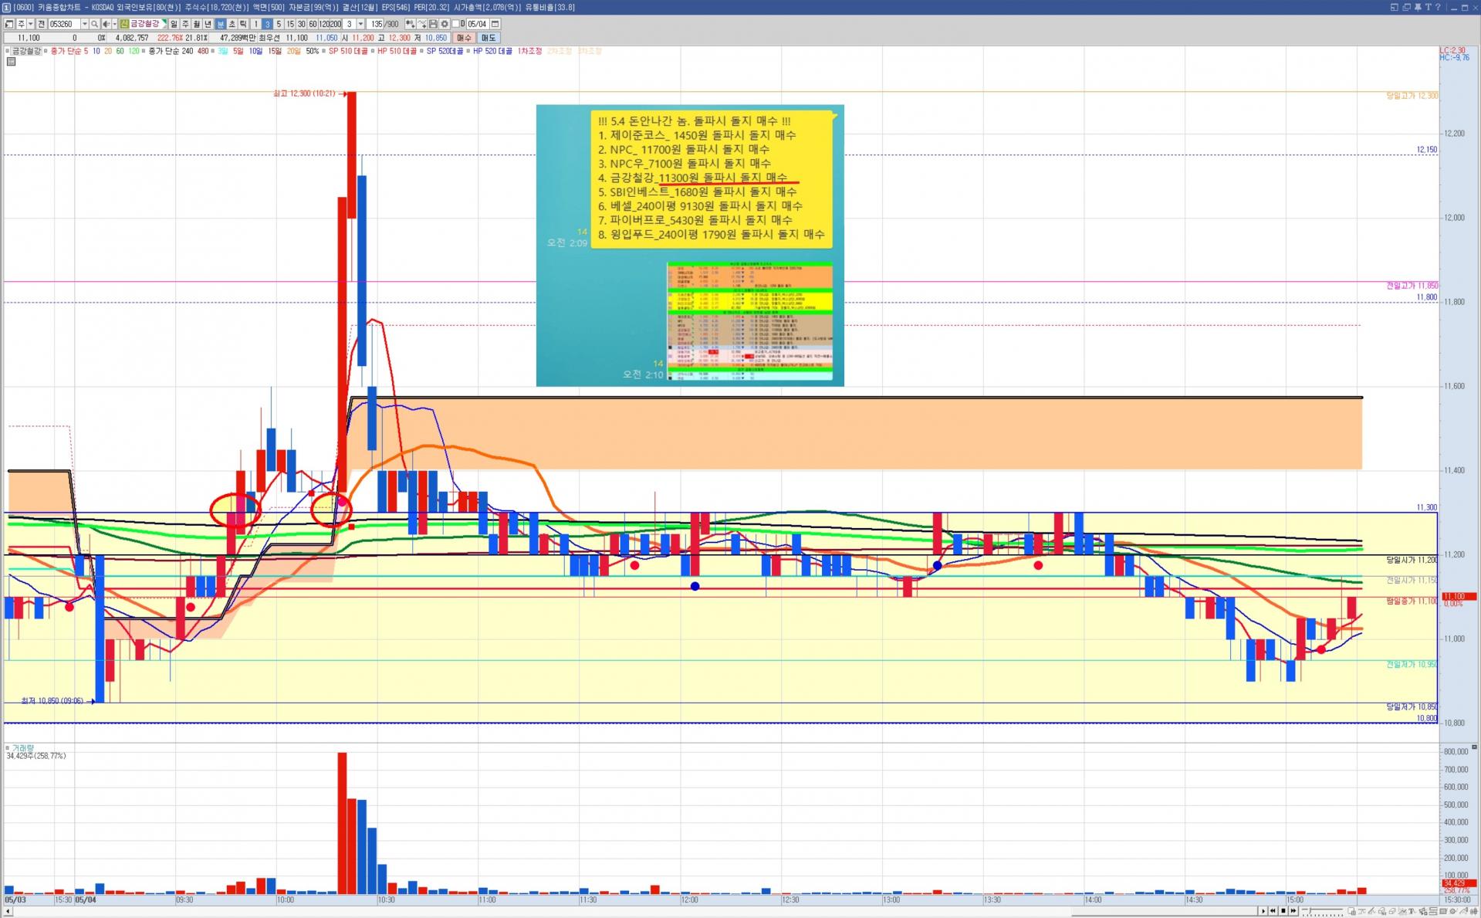
Task: Toggle the 금강철강 legend marker
Action: (7, 51)
